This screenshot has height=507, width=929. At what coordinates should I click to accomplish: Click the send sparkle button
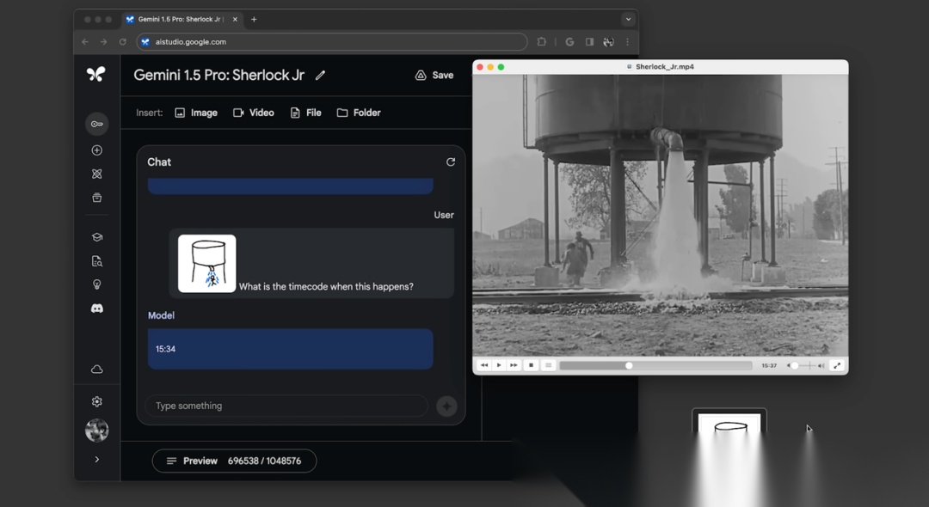pos(446,406)
